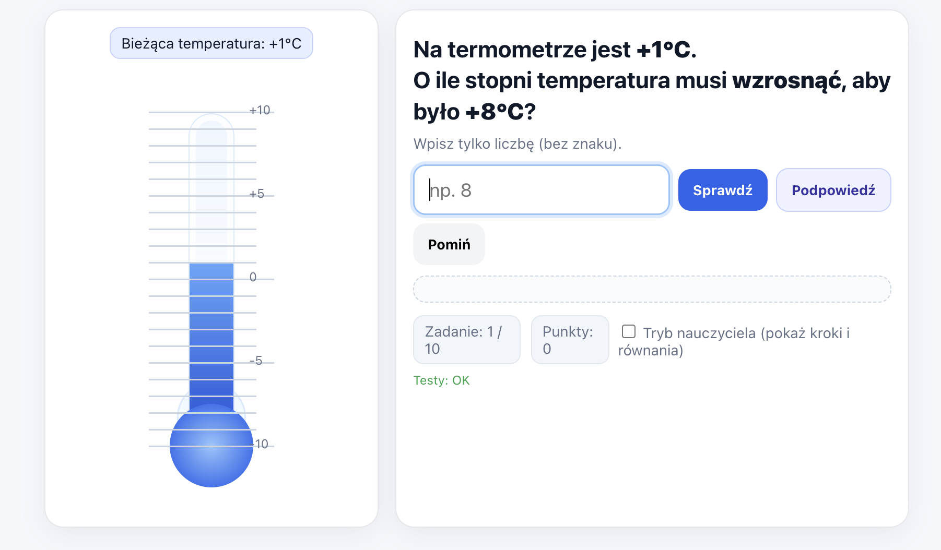Click the Zadanie 1 / 10 counter
The height and width of the screenshot is (550, 941).
(466, 340)
